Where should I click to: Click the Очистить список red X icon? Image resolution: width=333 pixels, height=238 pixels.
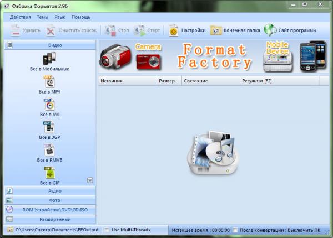pos(51,30)
